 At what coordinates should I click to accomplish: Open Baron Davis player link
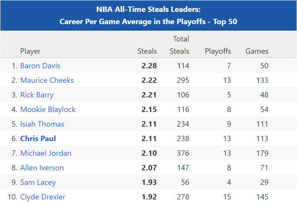pyautogui.click(x=40, y=66)
